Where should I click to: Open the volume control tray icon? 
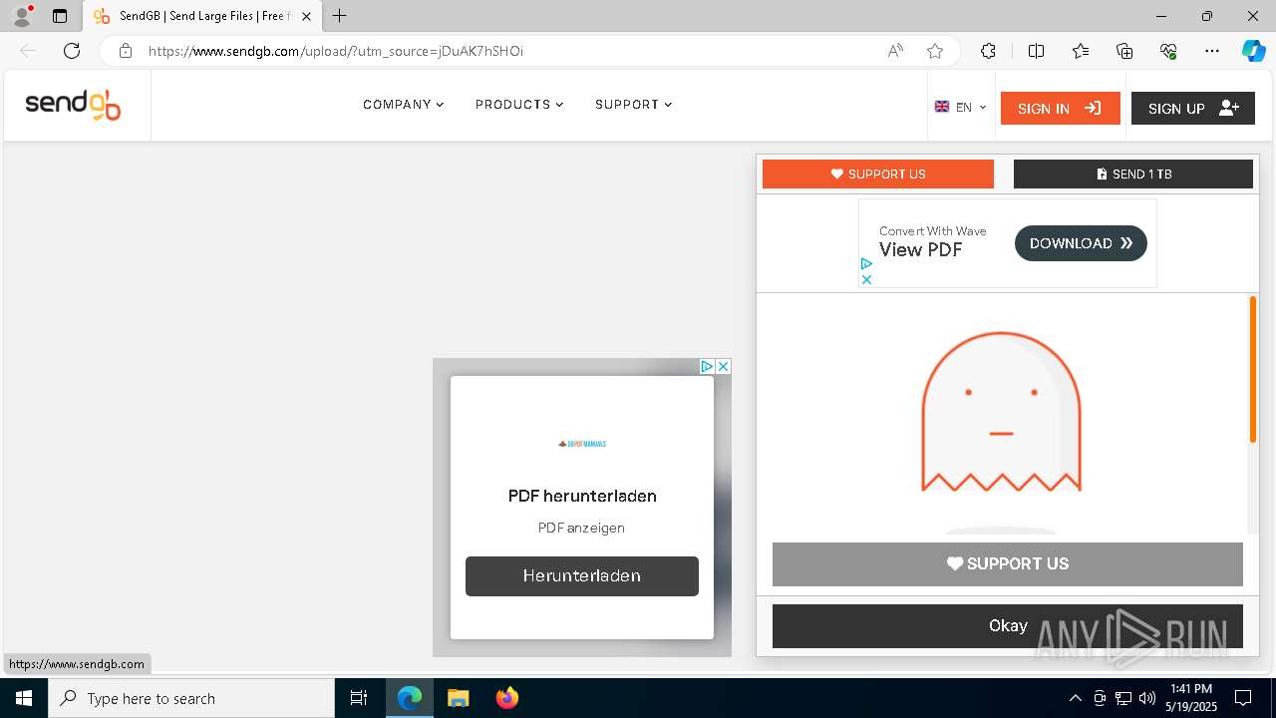point(1147,698)
